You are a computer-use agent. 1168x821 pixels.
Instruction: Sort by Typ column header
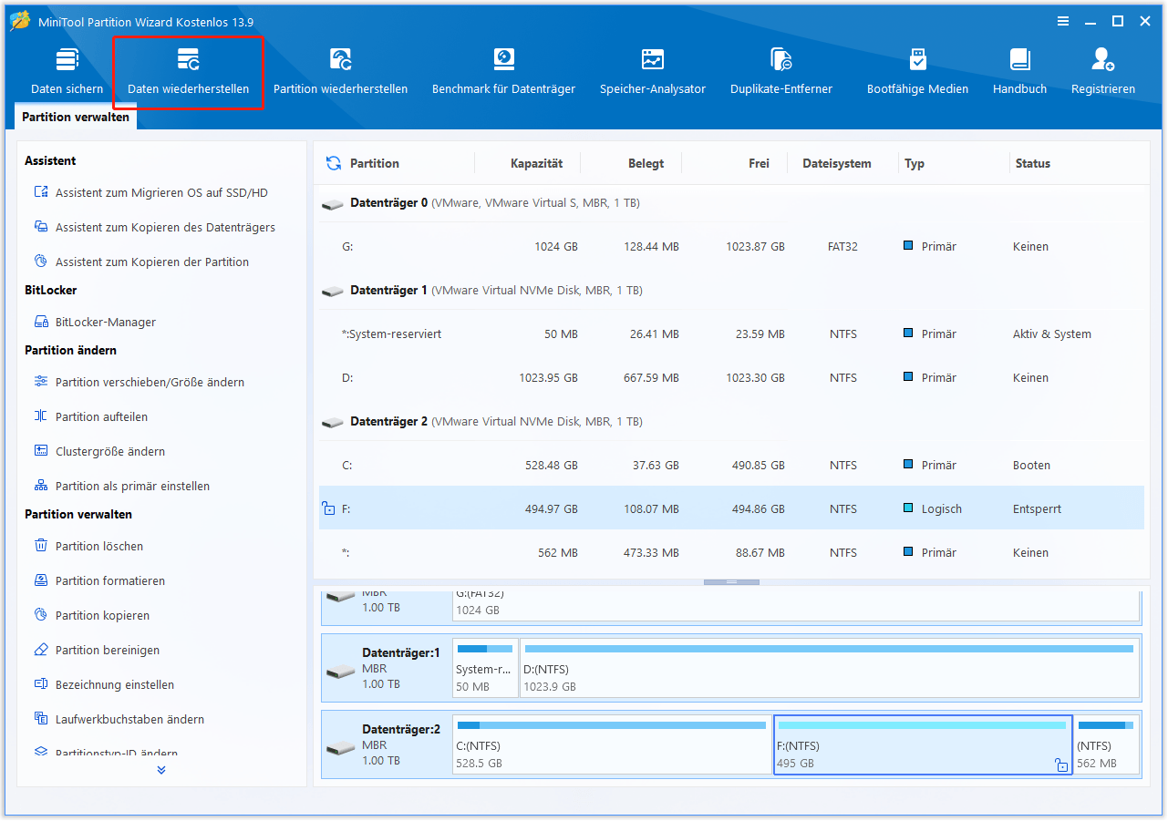[915, 164]
